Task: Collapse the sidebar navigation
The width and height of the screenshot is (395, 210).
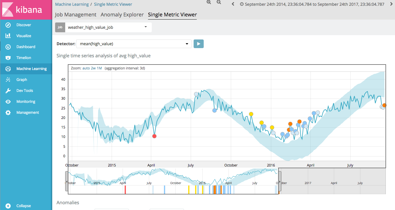Action: pyautogui.click(x=8, y=206)
